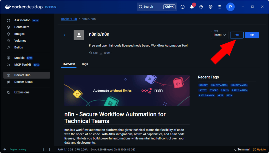The image size is (269, 153).
Task: Open Extensions in the sidebar
Action: [x=27, y=92]
